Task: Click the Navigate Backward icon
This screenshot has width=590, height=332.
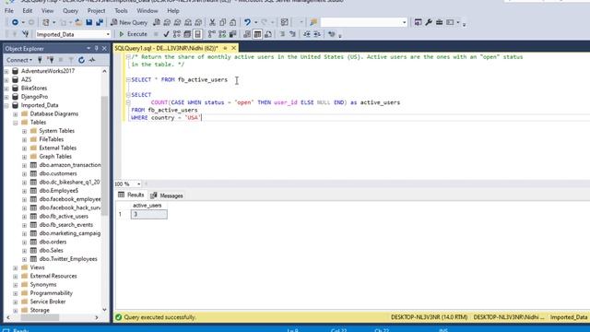Action: (x=15, y=22)
